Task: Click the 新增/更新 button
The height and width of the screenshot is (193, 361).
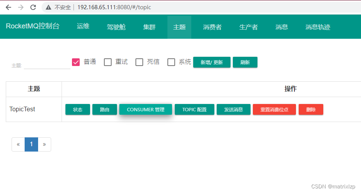Action: click(212, 62)
